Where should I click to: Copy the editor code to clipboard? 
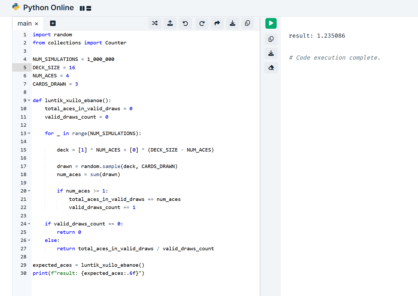pos(247,23)
